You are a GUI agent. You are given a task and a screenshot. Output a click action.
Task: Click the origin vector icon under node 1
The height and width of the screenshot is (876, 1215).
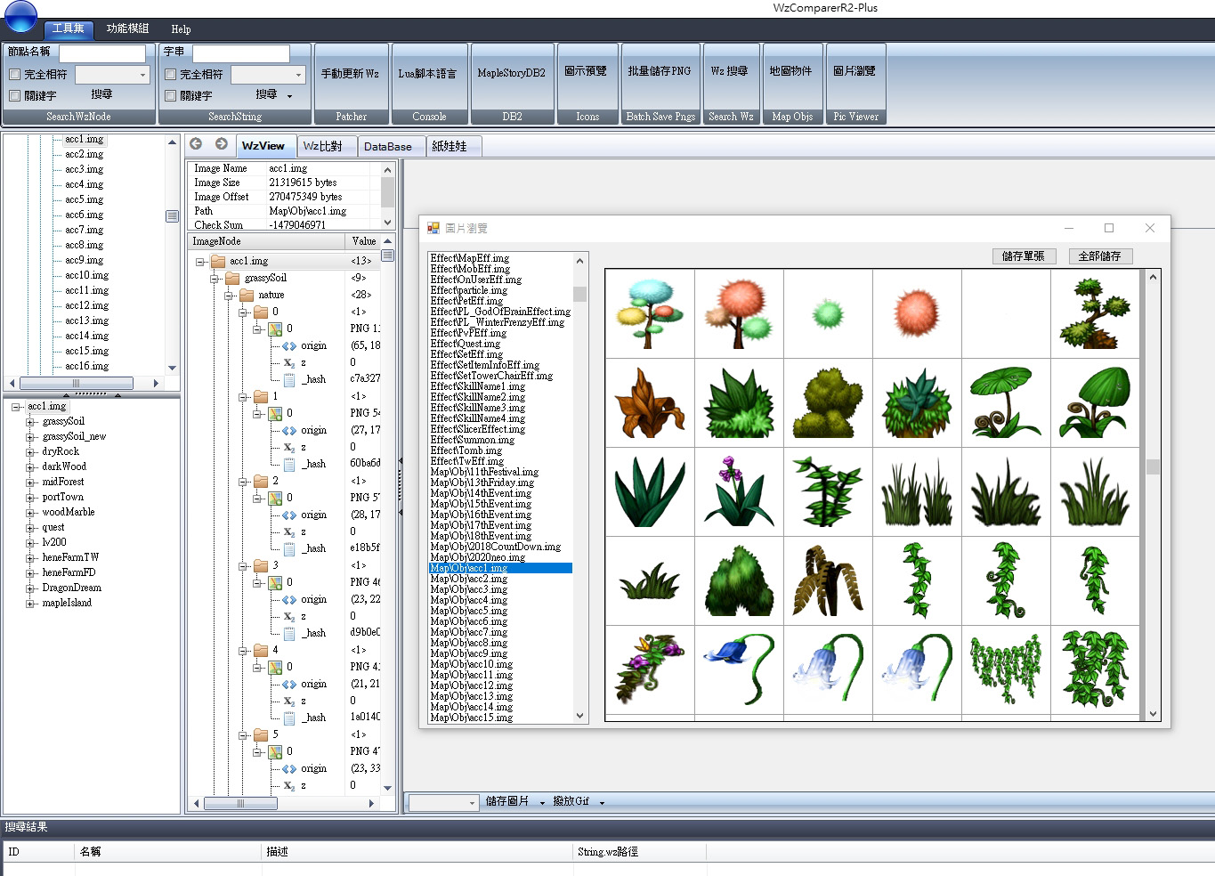point(289,431)
